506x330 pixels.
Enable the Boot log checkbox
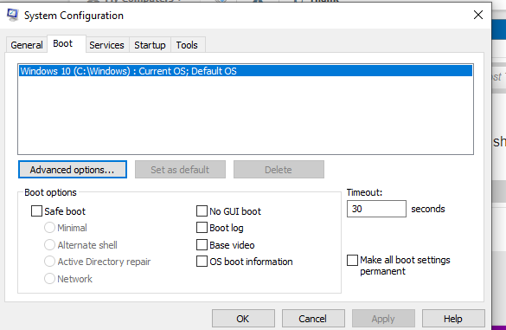pyautogui.click(x=202, y=228)
